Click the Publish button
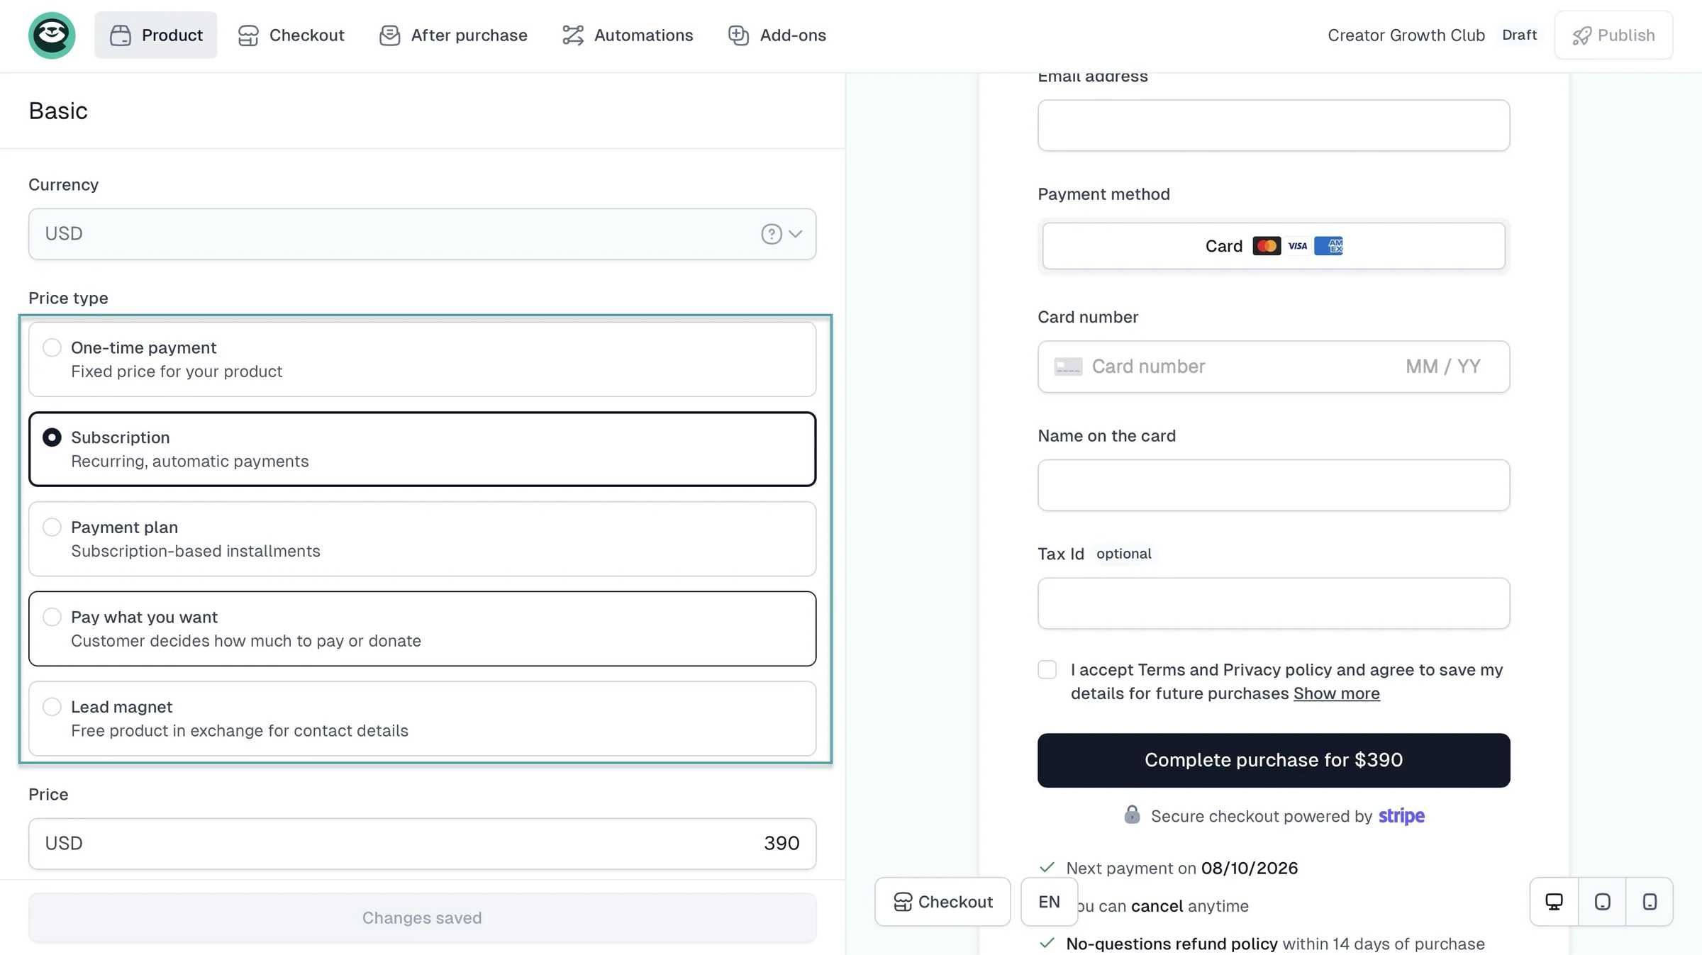 pos(1613,35)
